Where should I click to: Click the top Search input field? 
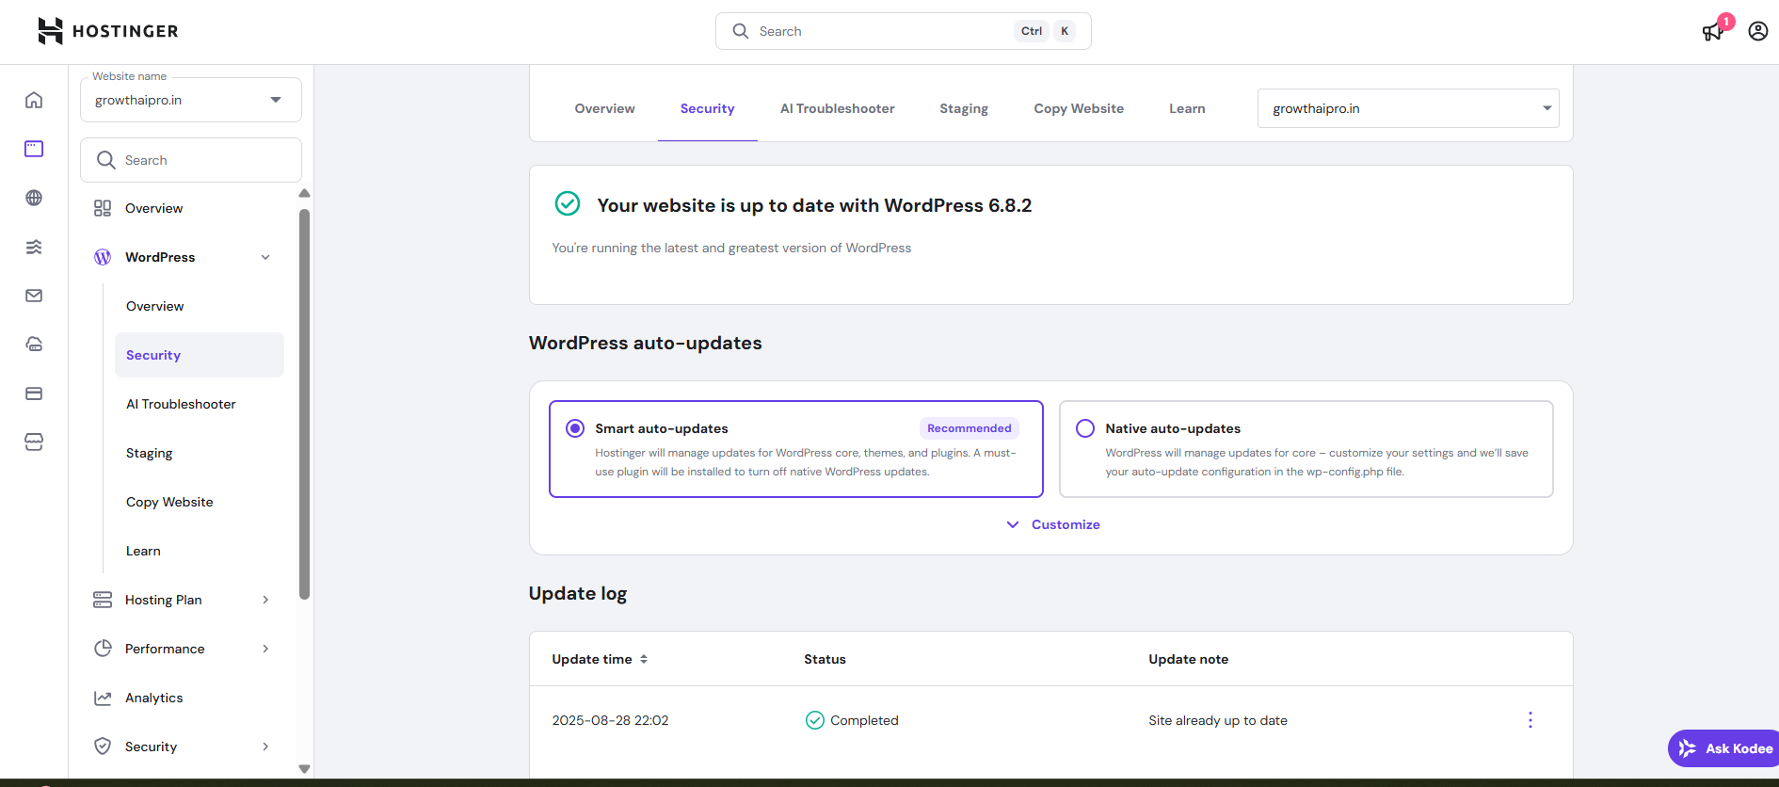[904, 31]
